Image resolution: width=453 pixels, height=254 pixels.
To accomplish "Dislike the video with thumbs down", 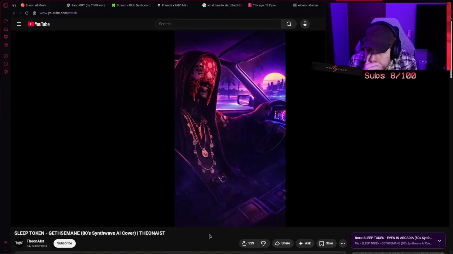I will tap(263, 243).
